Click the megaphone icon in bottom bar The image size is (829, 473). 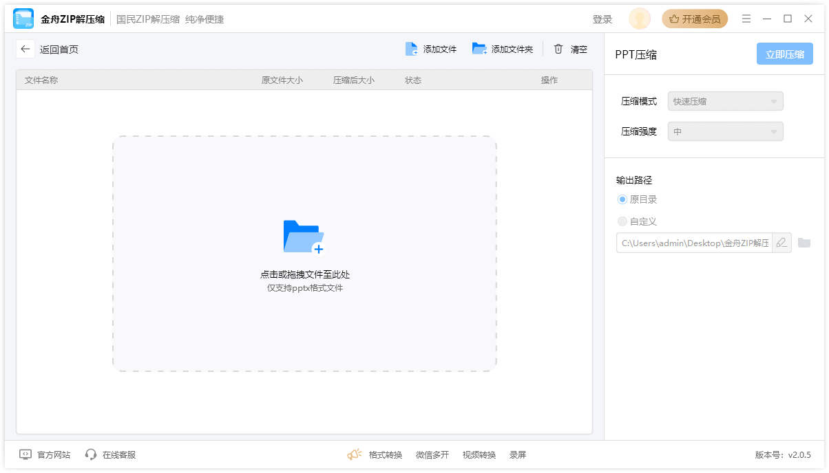click(x=355, y=454)
